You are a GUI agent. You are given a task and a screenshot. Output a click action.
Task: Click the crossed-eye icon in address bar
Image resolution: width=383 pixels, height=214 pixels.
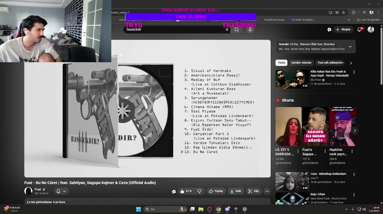pyautogui.click(x=337, y=12)
